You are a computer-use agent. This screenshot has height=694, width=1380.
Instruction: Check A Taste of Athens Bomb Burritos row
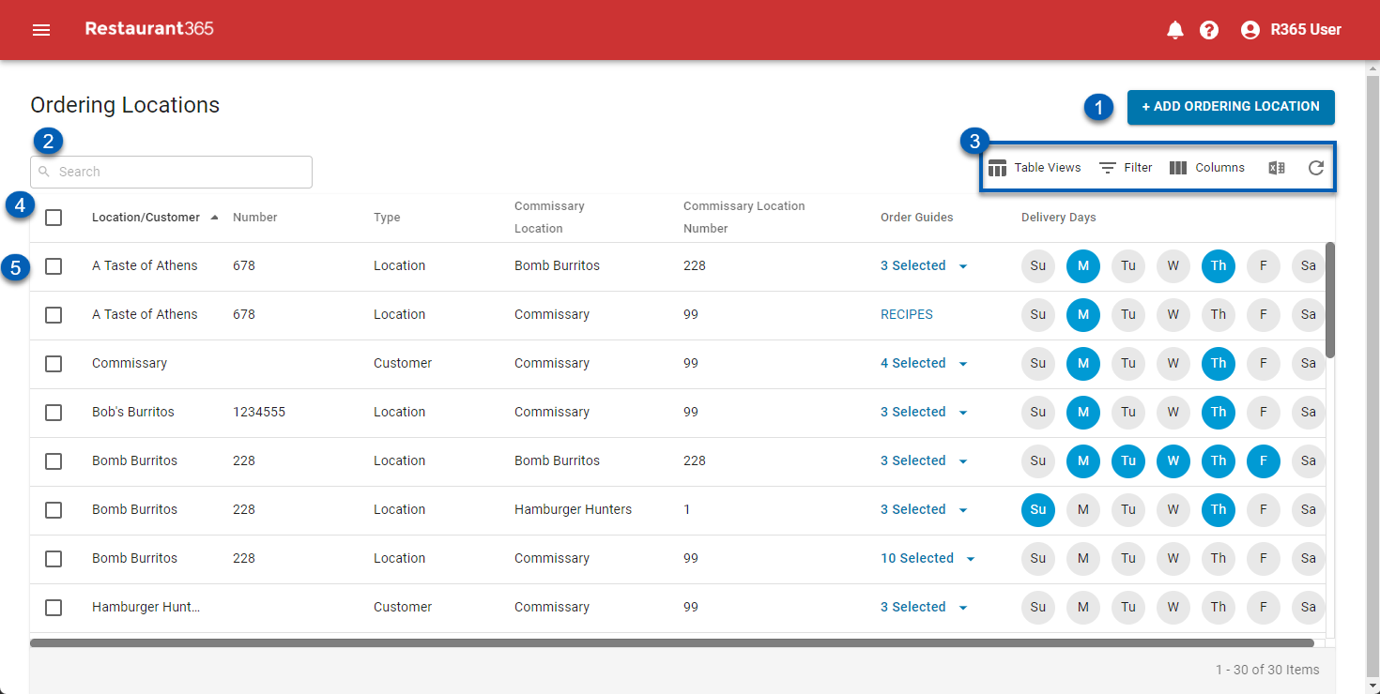pyautogui.click(x=54, y=266)
